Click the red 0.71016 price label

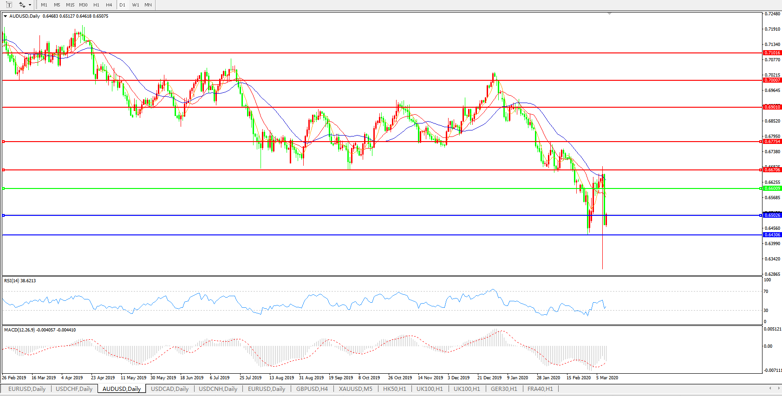point(772,53)
